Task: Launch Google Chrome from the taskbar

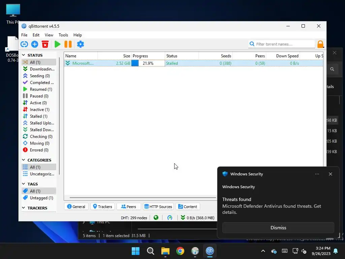Action: pyautogui.click(x=180, y=251)
